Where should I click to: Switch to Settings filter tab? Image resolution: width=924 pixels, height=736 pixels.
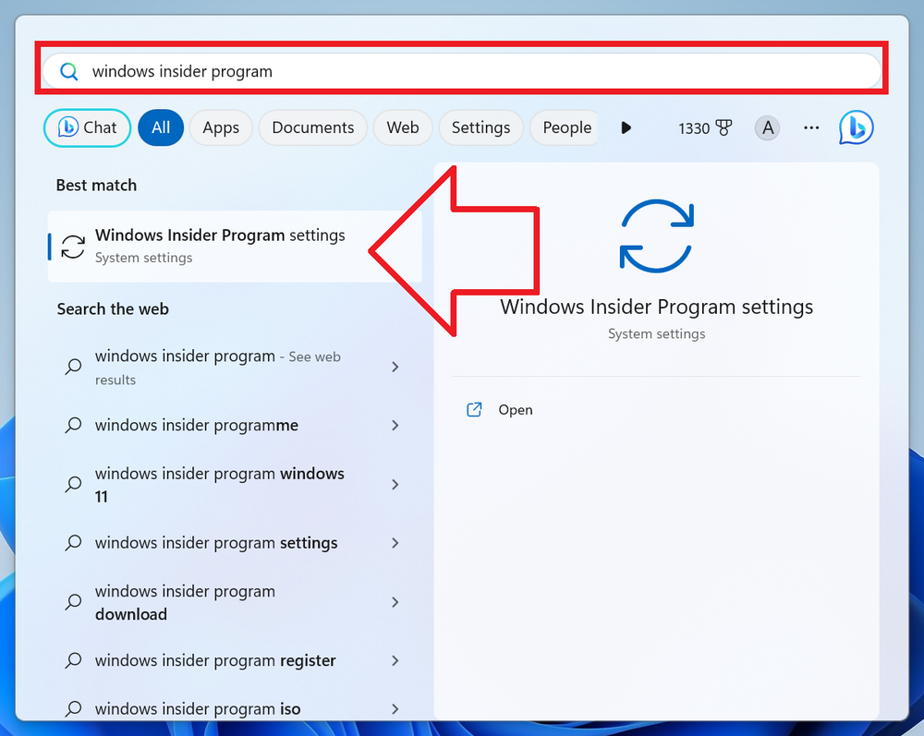click(x=480, y=127)
